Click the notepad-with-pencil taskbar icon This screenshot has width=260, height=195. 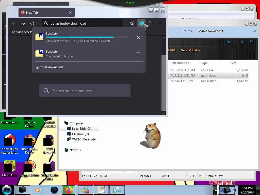point(101,190)
